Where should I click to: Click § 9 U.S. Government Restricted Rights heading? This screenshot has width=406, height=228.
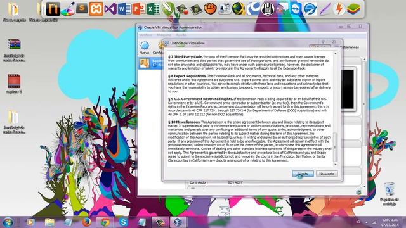(x=200, y=99)
